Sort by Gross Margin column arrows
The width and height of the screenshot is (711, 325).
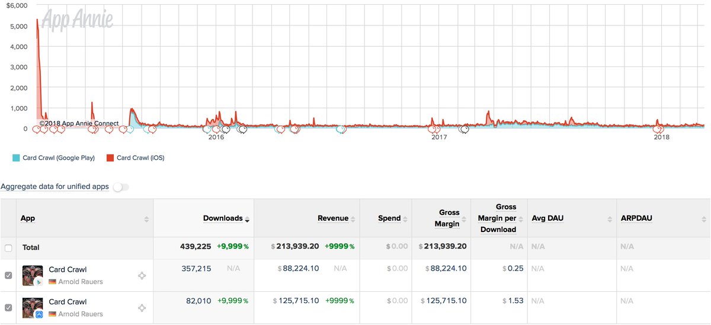[465, 219]
